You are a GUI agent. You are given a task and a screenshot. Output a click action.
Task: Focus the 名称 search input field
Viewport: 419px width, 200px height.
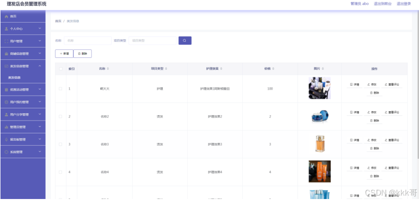(x=88, y=41)
